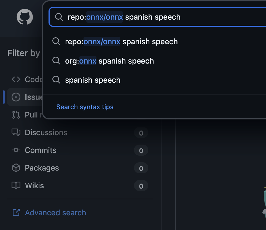Choose the plain 'spanish speech' suggestion

(93, 80)
